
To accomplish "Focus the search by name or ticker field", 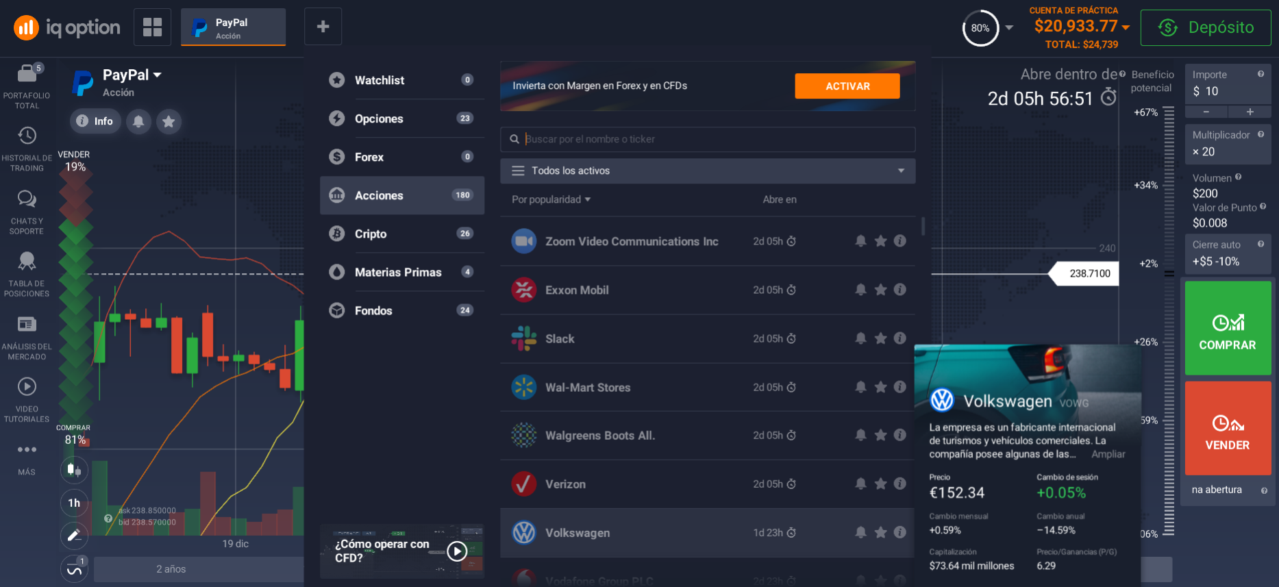I will 708,139.
